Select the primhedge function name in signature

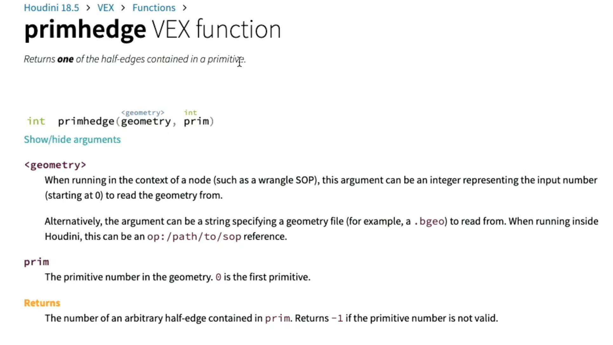coord(86,121)
